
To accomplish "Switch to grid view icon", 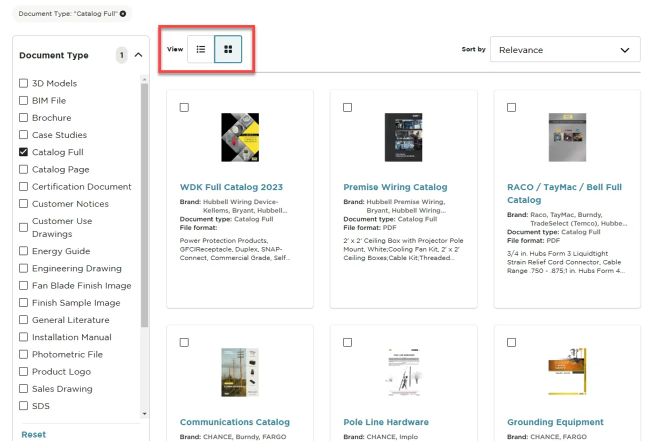I will coord(228,49).
